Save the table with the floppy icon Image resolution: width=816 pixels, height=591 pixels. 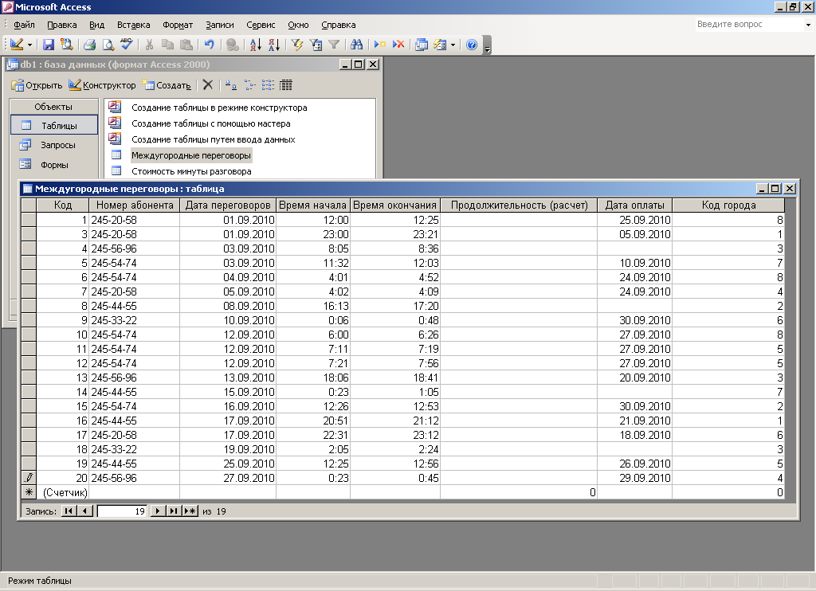point(49,45)
